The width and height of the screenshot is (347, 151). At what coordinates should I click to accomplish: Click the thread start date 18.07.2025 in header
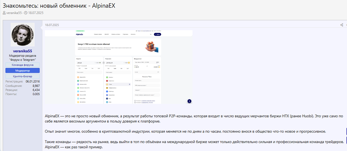click(x=37, y=13)
